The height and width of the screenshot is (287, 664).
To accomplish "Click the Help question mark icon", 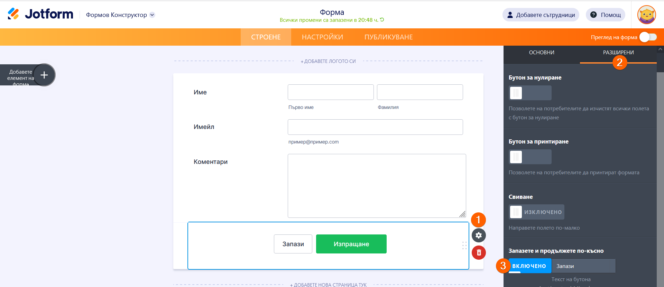I will 593,15.
